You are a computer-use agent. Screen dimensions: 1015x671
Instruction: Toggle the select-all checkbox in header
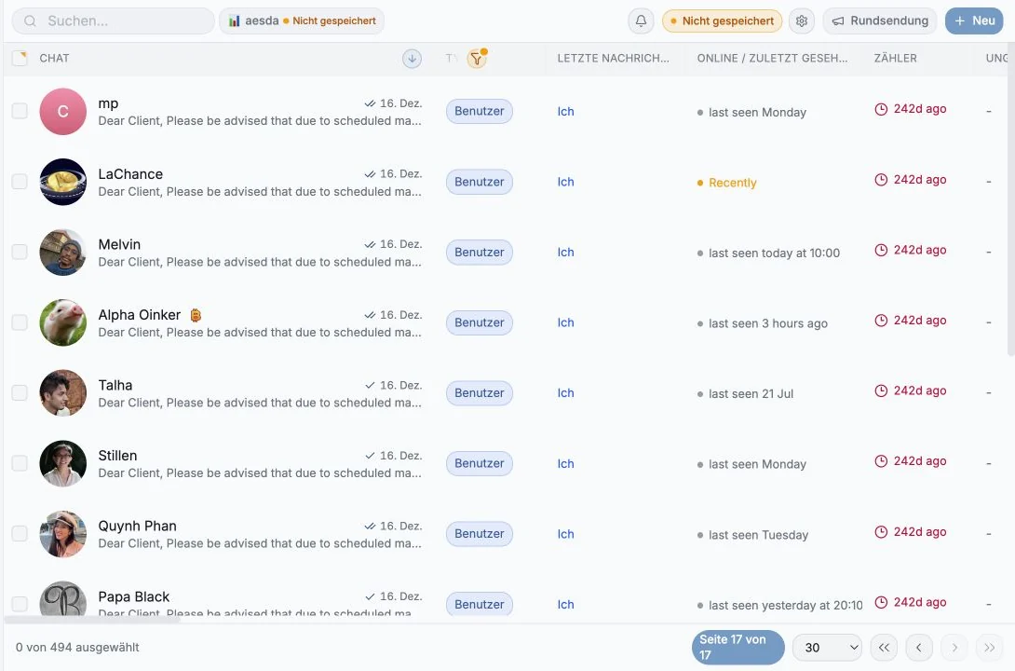(20, 59)
